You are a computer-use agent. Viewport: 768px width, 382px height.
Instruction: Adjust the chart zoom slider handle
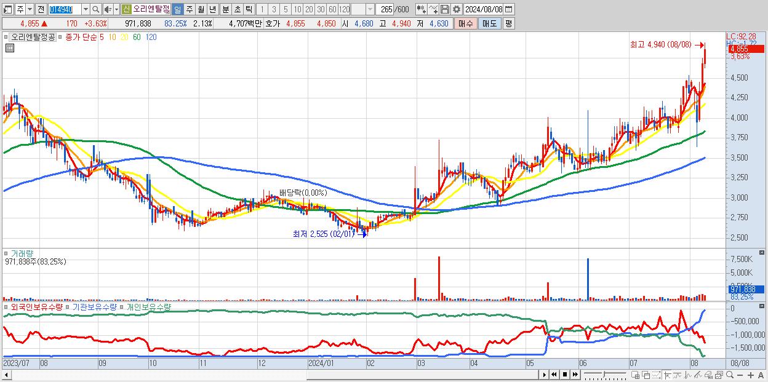(604, 374)
